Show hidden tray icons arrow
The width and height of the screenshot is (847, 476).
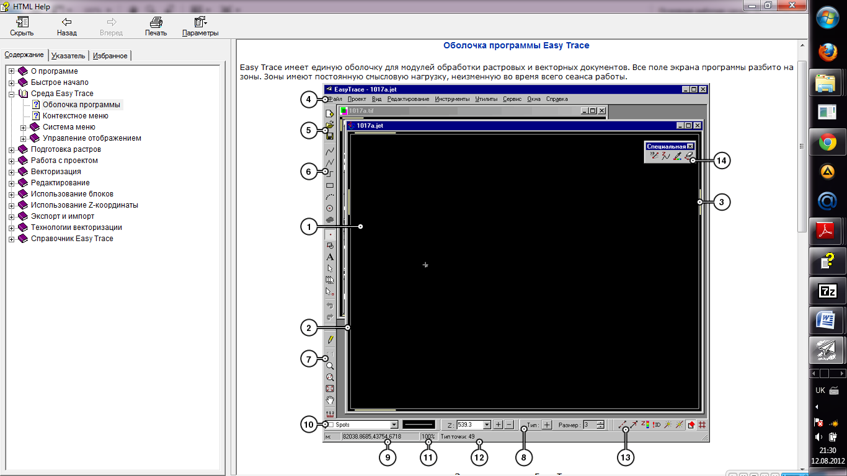(817, 407)
